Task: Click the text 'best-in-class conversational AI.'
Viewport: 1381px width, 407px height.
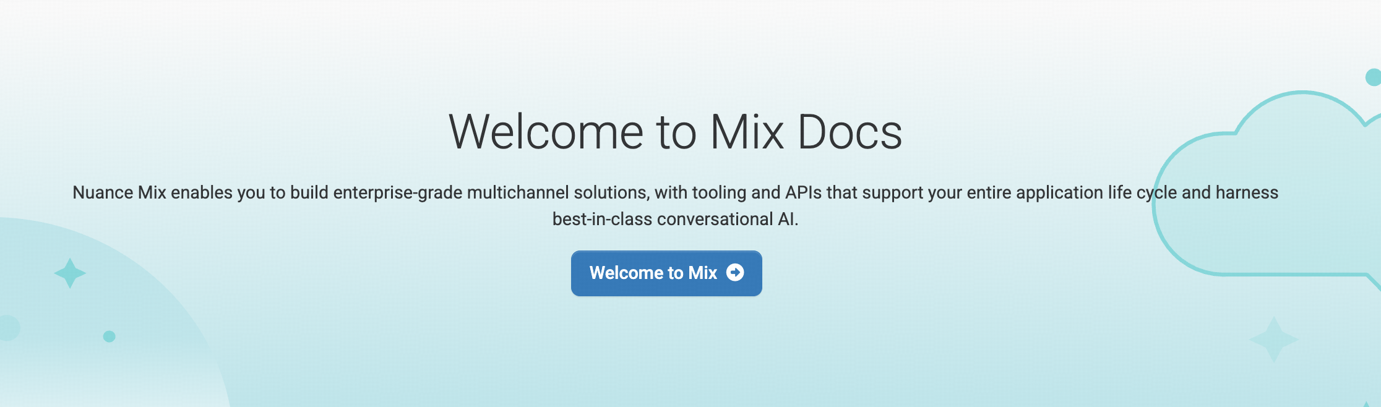Action: tap(675, 219)
